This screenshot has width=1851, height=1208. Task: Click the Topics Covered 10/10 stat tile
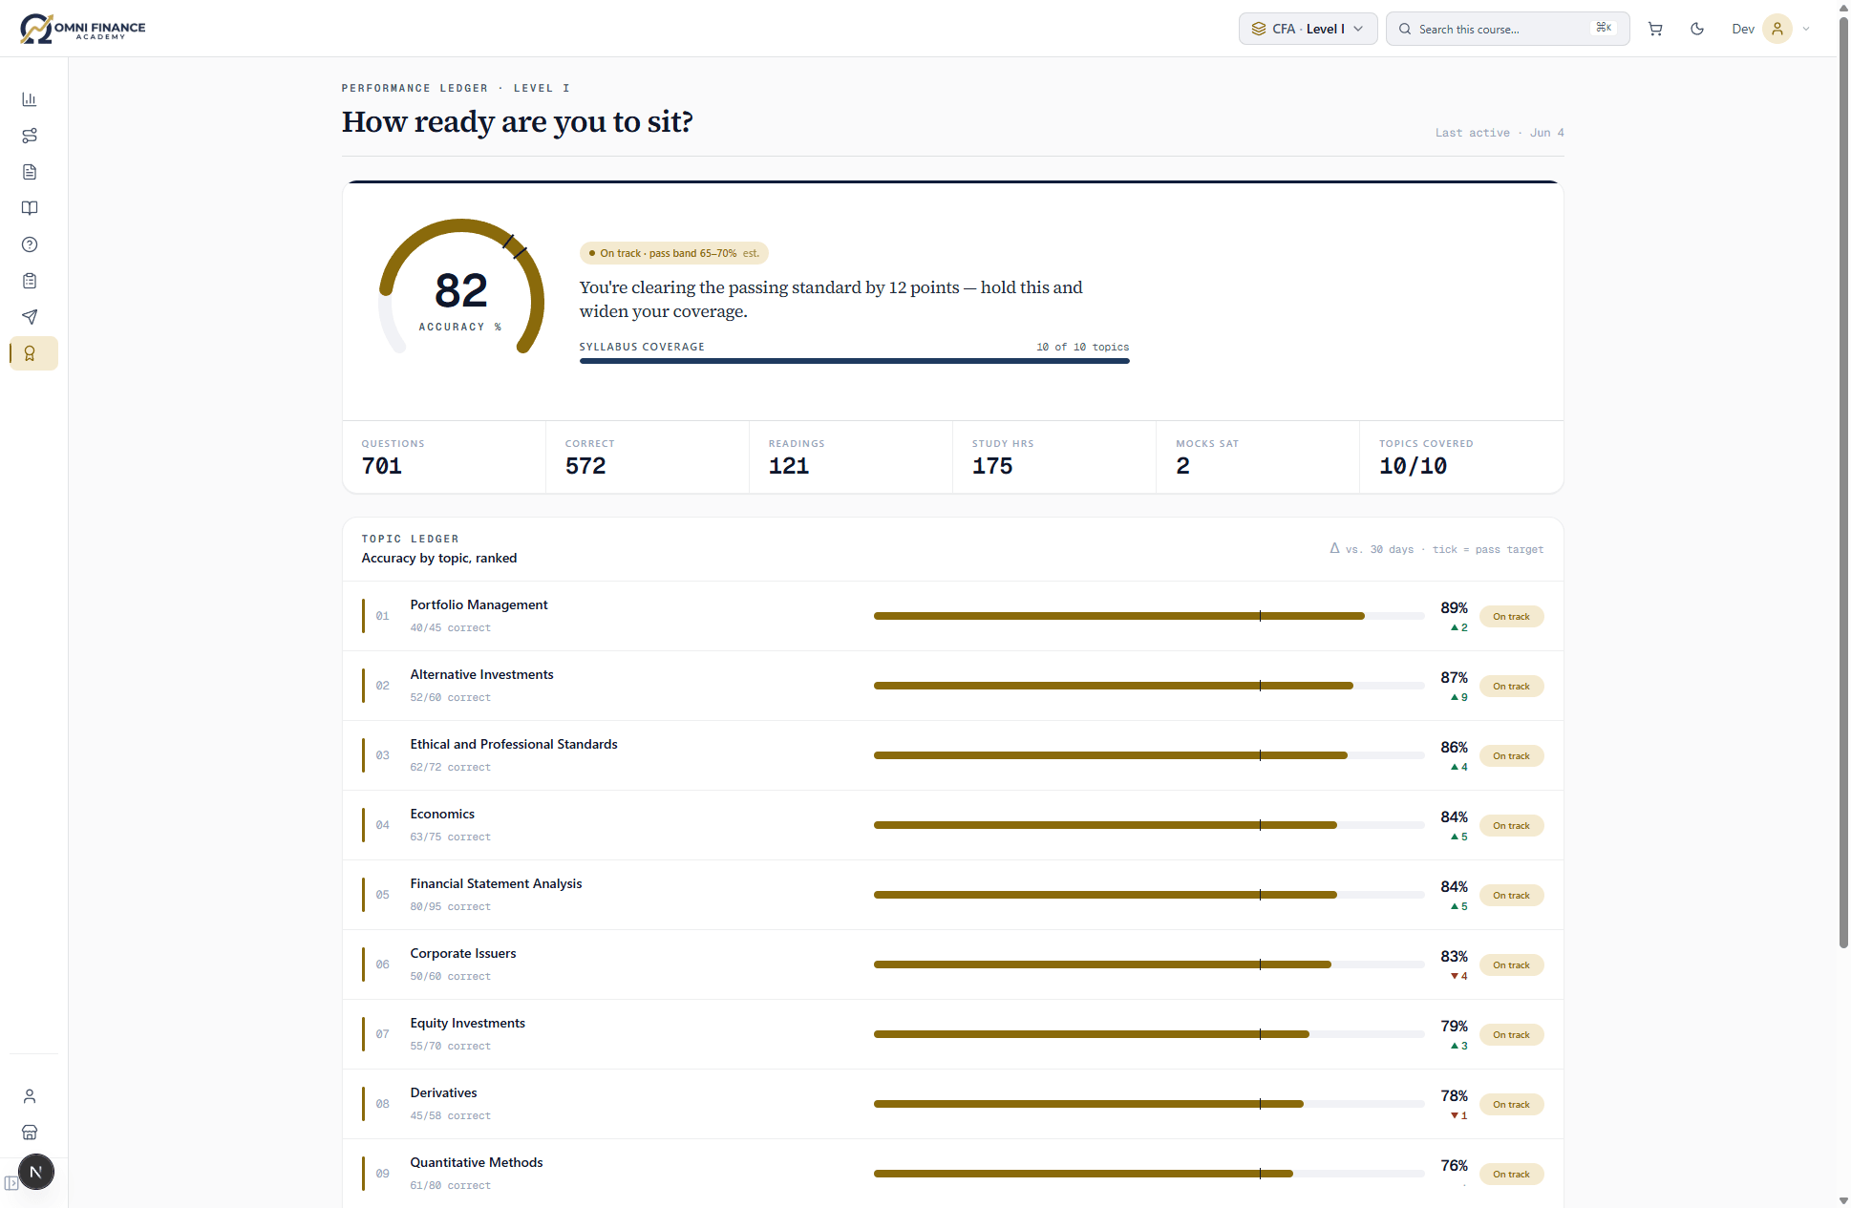click(1461, 457)
